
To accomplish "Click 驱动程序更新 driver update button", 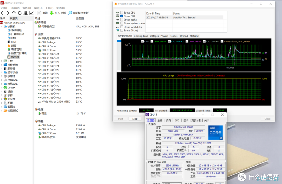I will [x=78, y=13].
